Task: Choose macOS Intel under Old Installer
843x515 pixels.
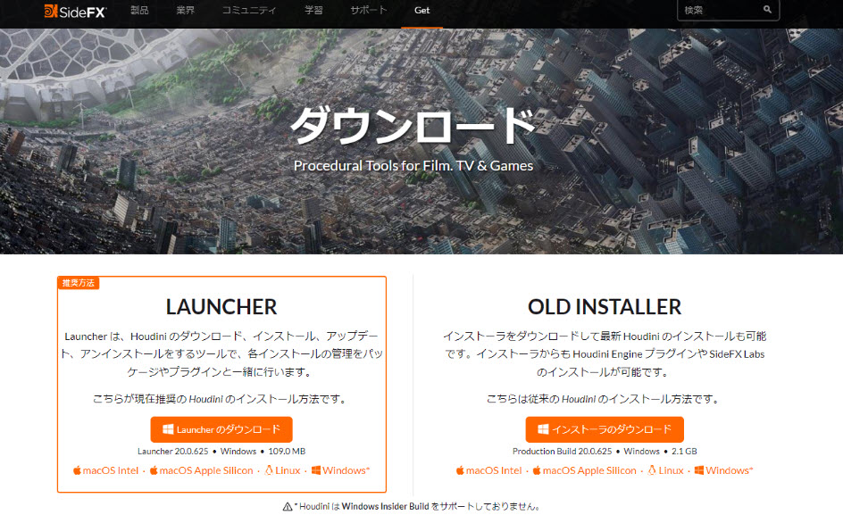Action: click(489, 470)
